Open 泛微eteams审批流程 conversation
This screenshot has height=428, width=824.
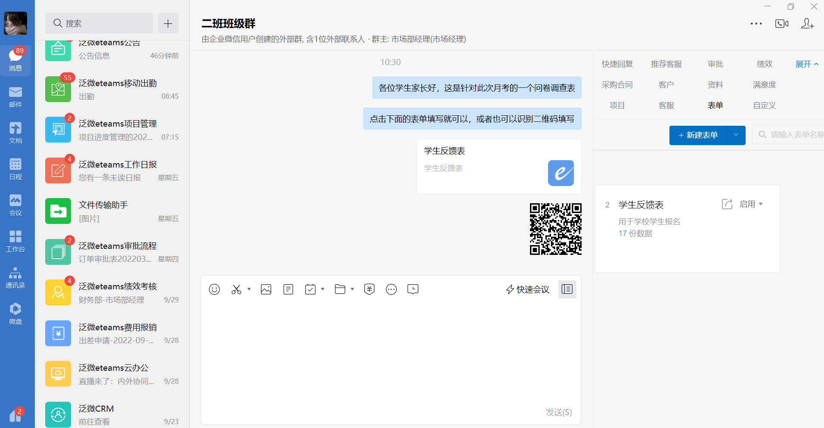pyautogui.click(x=112, y=252)
